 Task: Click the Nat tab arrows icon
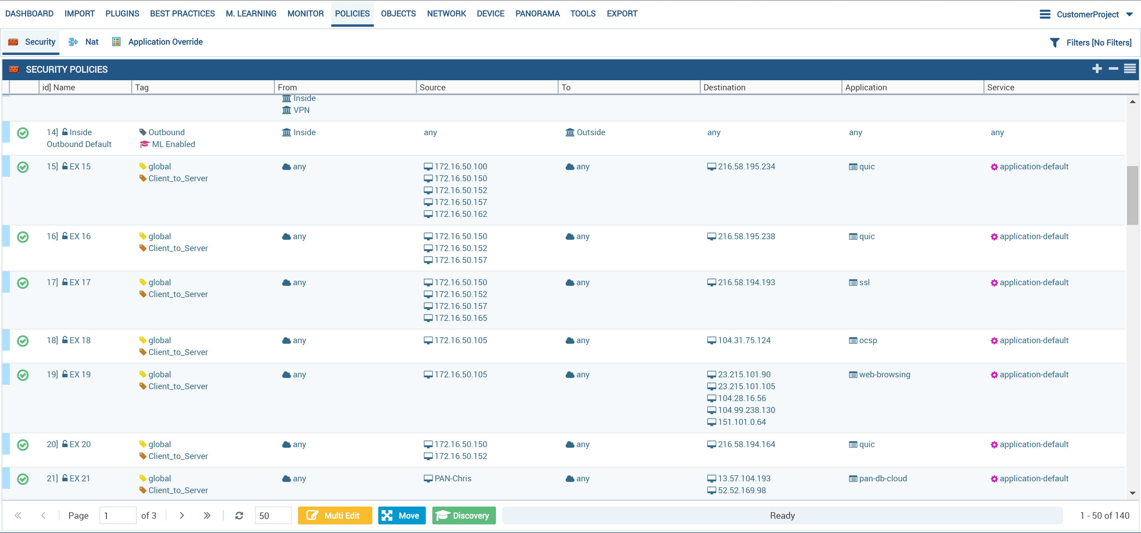[73, 42]
